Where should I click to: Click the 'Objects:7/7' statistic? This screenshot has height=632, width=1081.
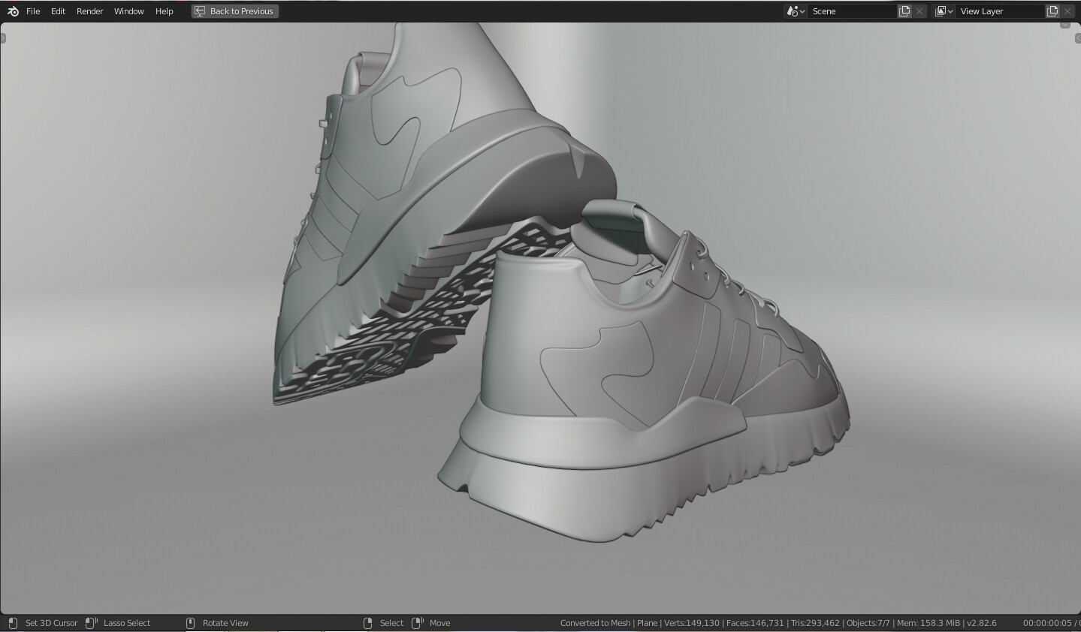tap(868, 623)
